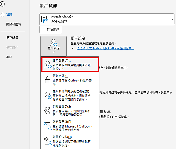The height and width of the screenshot is (149, 176).
Task: Click the 變更此帳戶的設定或設定更多連線 description
Action: click(94, 43)
